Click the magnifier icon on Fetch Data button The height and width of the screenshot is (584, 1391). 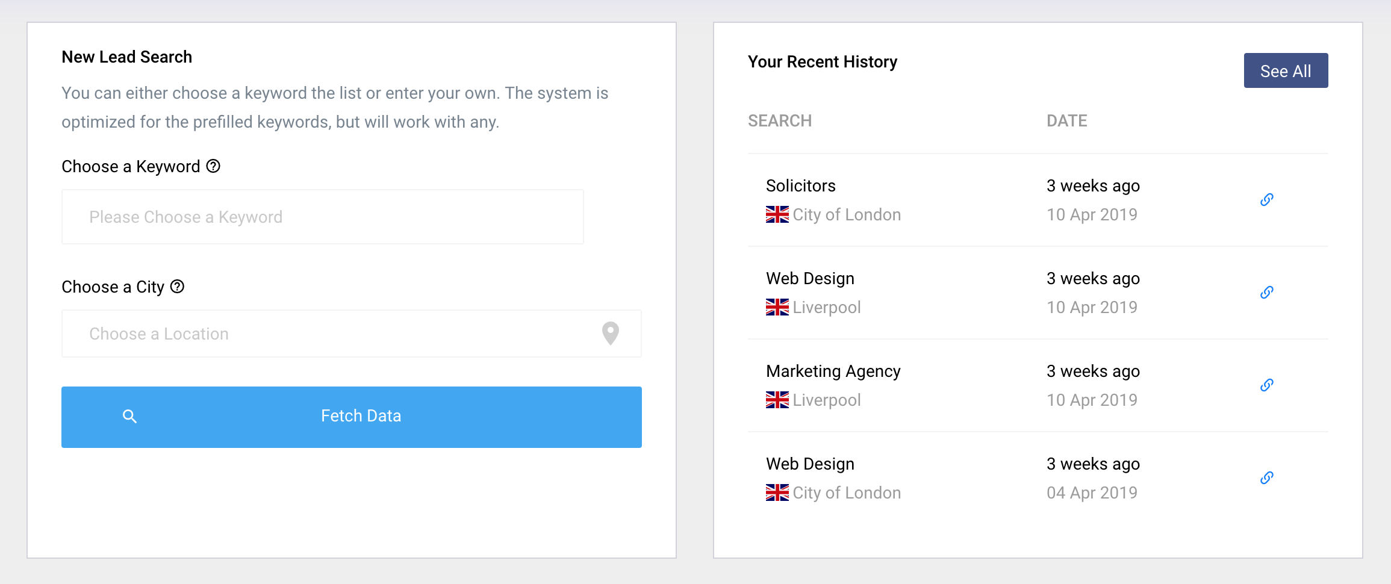click(129, 416)
